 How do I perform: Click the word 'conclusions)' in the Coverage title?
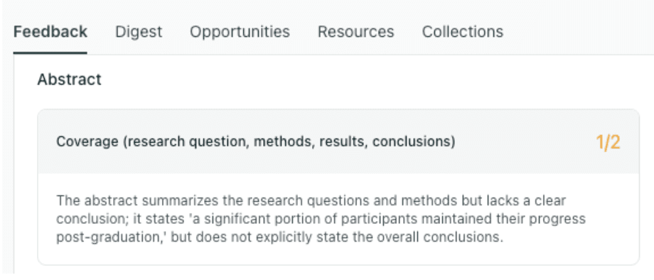coord(414,141)
